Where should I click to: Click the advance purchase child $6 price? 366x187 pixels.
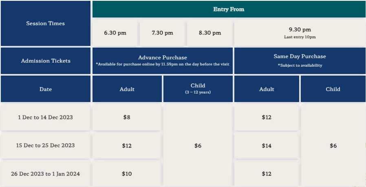[198, 146]
